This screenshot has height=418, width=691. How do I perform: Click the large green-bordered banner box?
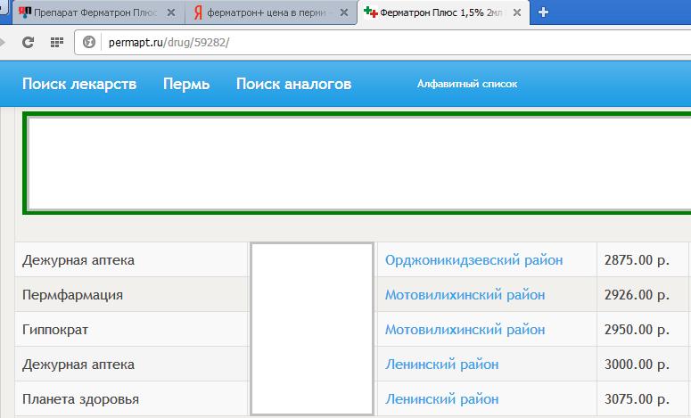357,162
